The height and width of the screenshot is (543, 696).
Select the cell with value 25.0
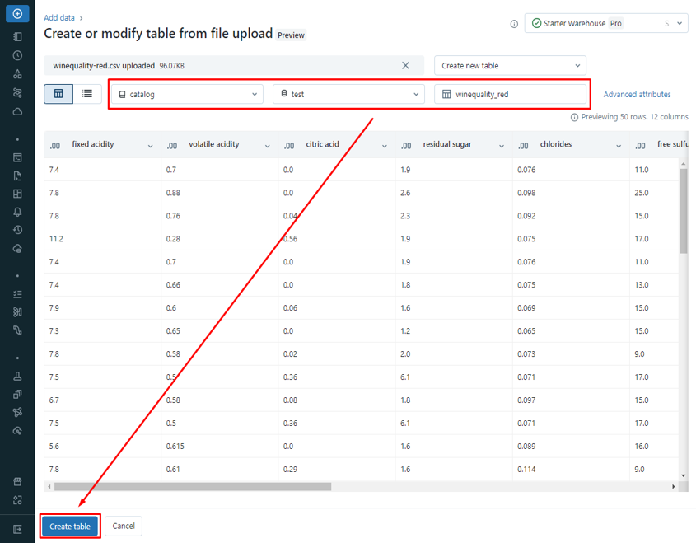(654, 193)
